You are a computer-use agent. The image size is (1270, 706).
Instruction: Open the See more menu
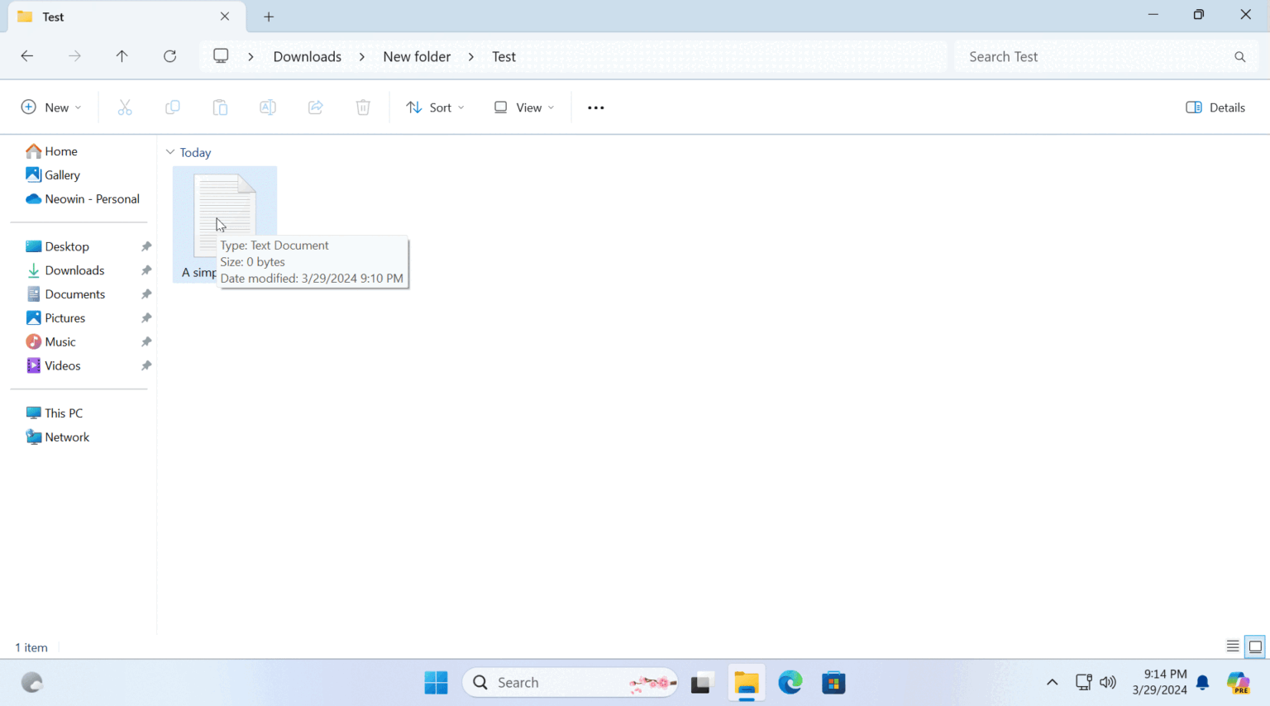pos(594,107)
